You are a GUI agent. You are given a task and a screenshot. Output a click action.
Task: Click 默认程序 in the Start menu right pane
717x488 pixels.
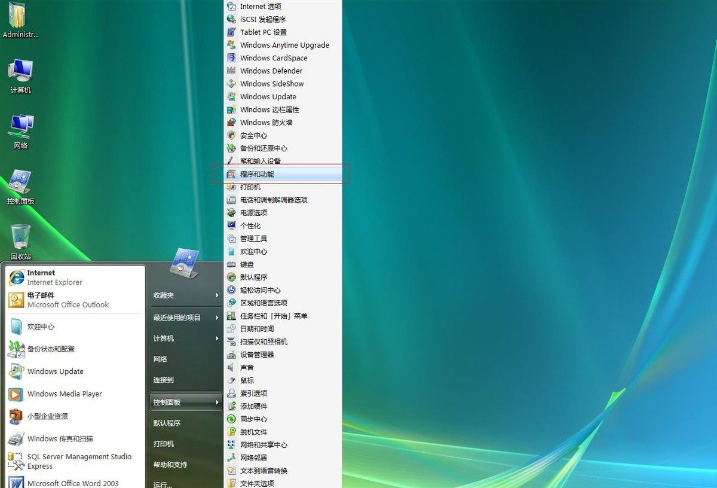(x=167, y=423)
